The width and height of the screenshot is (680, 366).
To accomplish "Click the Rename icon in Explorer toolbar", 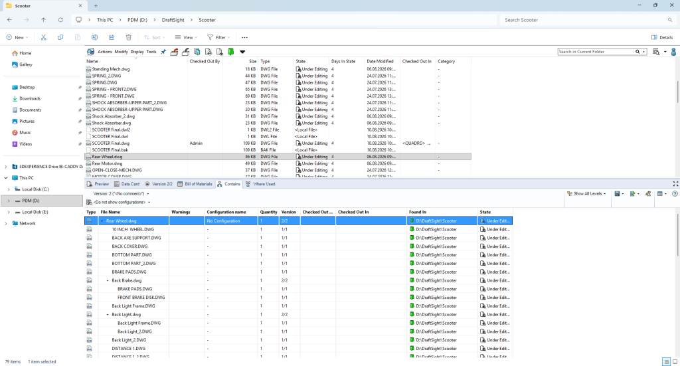I will tap(94, 37).
